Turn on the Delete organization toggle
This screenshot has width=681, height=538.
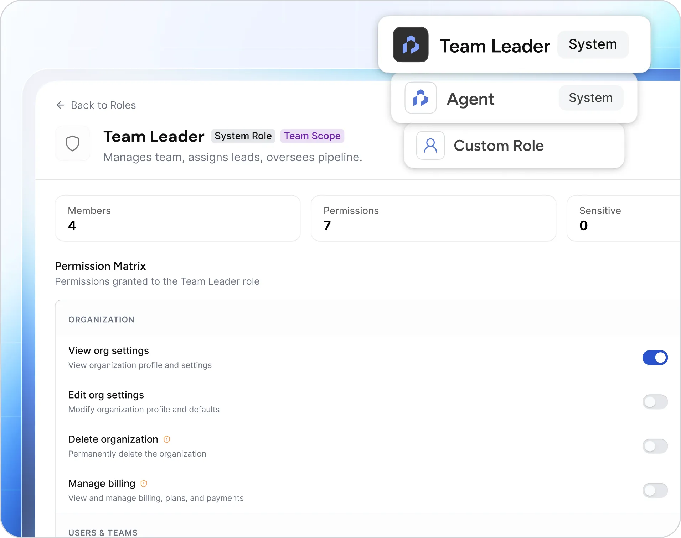655,446
